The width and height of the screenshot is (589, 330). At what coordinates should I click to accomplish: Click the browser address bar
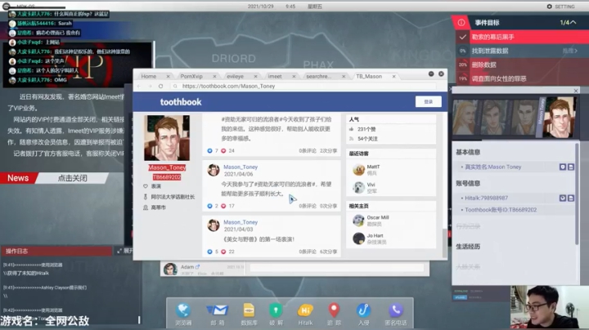click(304, 87)
